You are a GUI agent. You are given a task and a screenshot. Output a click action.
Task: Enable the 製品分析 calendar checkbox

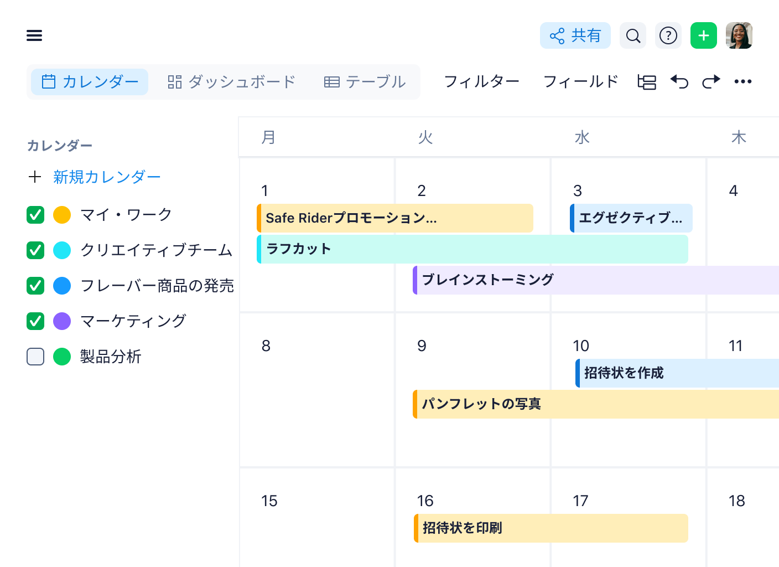[35, 357]
